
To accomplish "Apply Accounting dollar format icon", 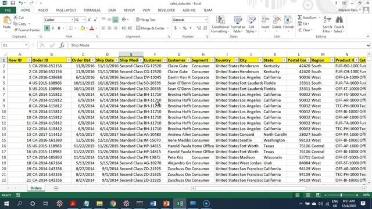I will coord(176,28).
